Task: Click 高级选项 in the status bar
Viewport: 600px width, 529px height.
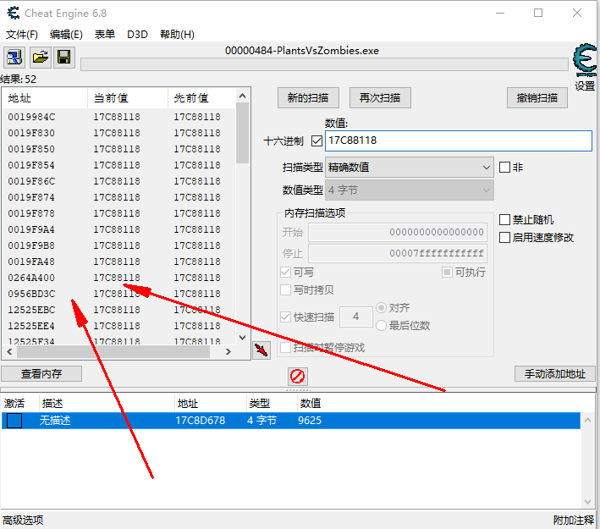Action: (23, 521)
